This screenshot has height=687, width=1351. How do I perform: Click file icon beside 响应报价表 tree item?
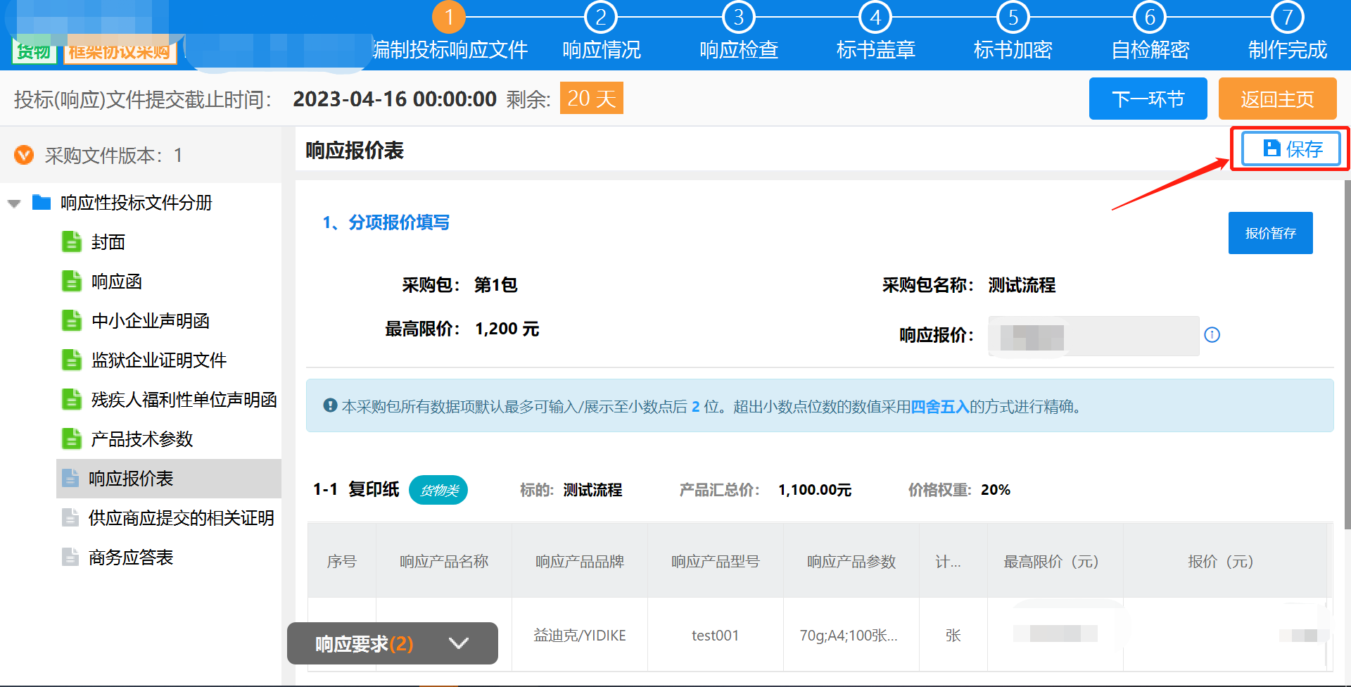pyautogui.click(x=70, y=478)
